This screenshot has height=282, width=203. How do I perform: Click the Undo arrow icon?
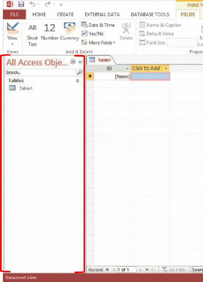pyautogui.click(x=32, y=4)
